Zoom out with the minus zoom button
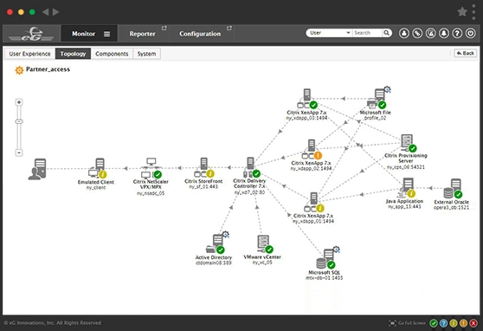Screen dimensions: 483x331 (x=19, y=153)
